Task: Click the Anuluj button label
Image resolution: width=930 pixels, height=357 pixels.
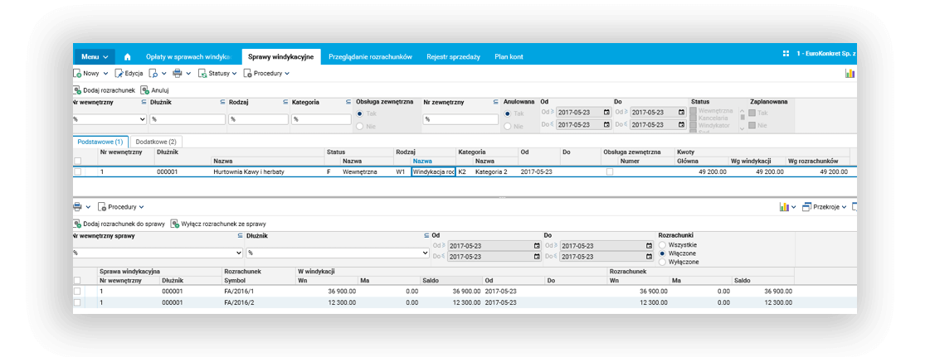Action: 160,90
